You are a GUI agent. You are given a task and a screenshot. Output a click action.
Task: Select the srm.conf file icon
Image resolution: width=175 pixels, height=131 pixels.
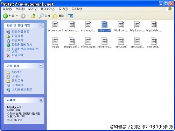[x=121, y=41]
